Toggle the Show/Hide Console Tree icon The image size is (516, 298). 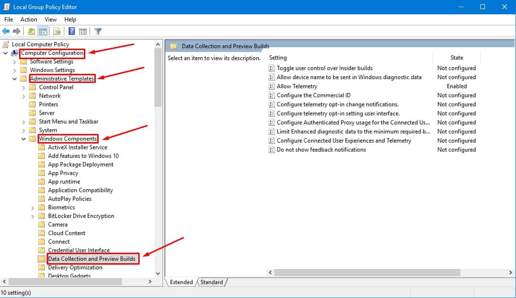[x=42, y=31]
